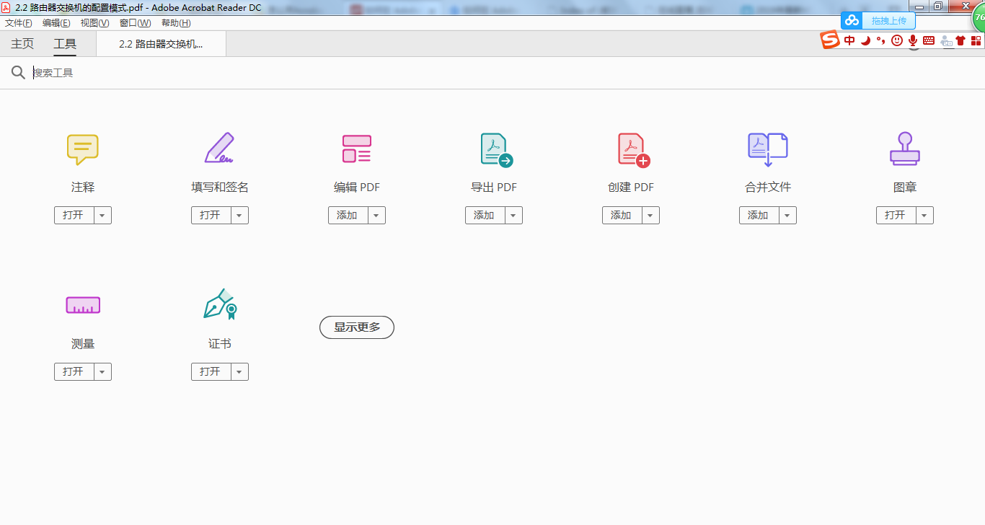Viewport: 985px width, 525px height.
Task: Toggle full/half width moon icon
Action: [866, 40]
